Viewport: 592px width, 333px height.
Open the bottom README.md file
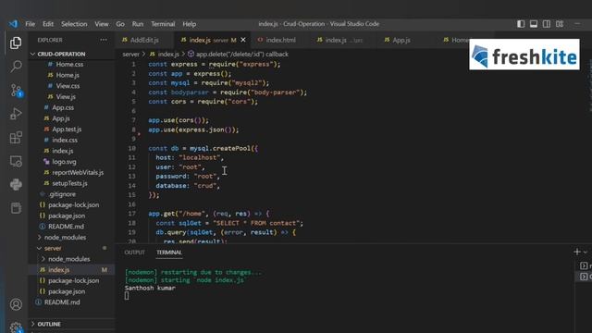62,302
